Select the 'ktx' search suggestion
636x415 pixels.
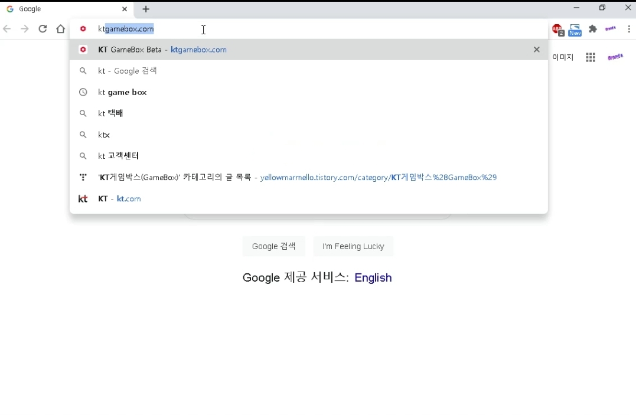pyautogui.click(x=309, y=135)
